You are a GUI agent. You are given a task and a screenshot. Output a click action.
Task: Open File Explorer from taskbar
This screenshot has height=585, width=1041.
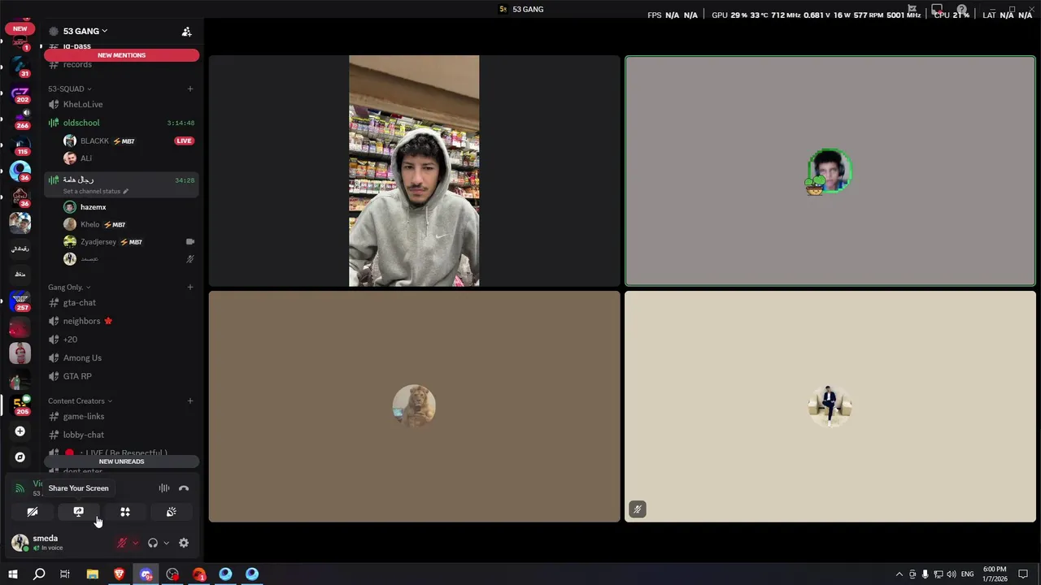click(93, 574)
